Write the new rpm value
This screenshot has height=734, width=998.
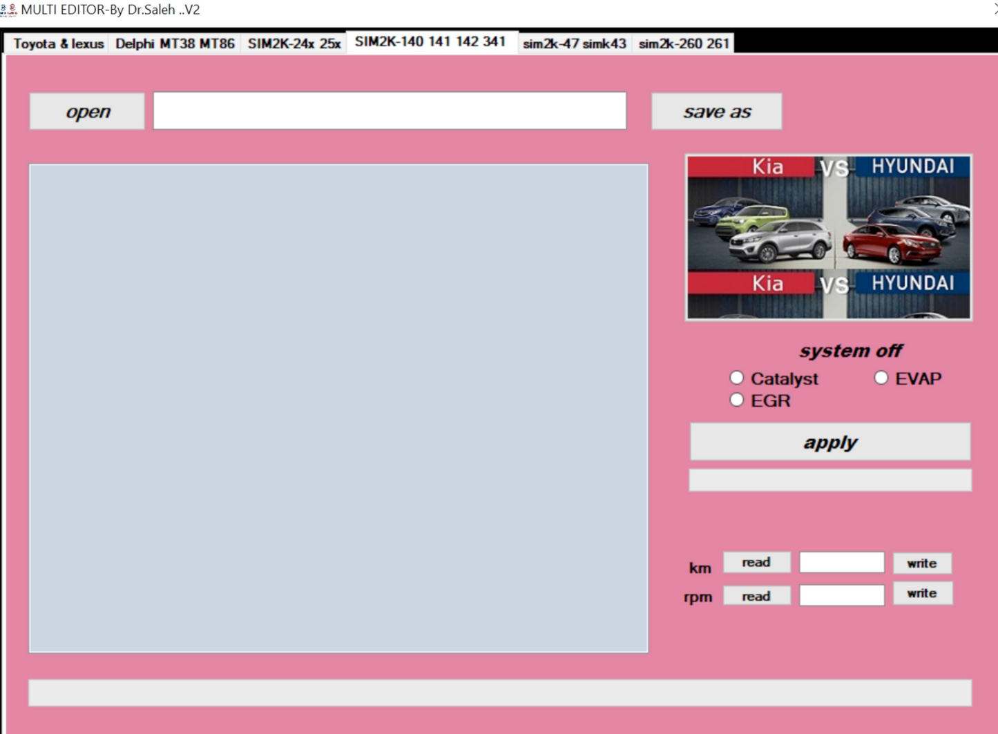(922, 592)
